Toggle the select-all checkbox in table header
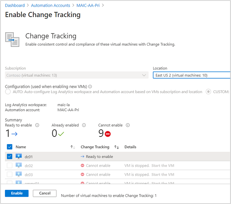Image resolution: width=231 pixels, height=204 pixels. (10, 147)
